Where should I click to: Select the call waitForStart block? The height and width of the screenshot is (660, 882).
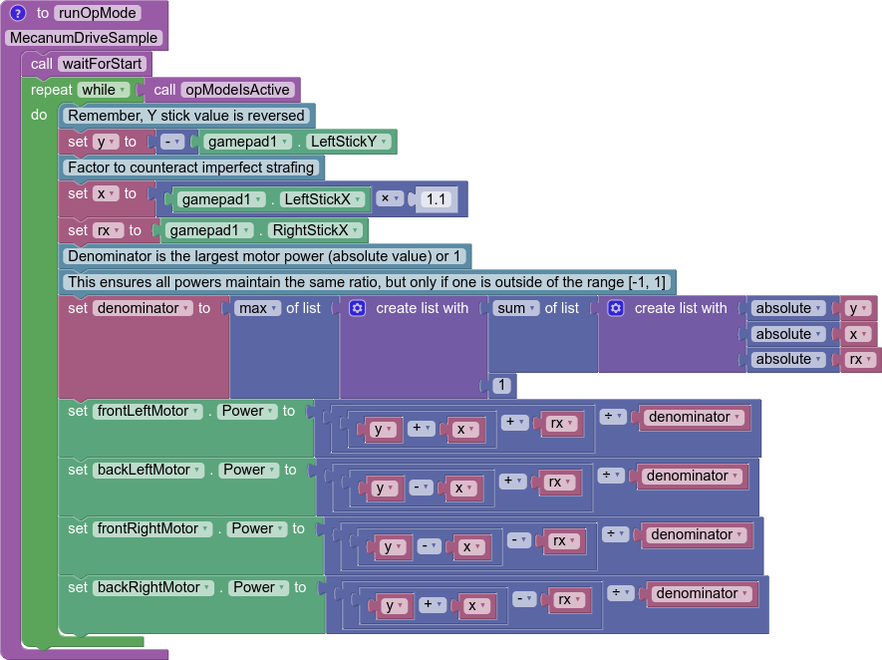click(x=40, y=64)
